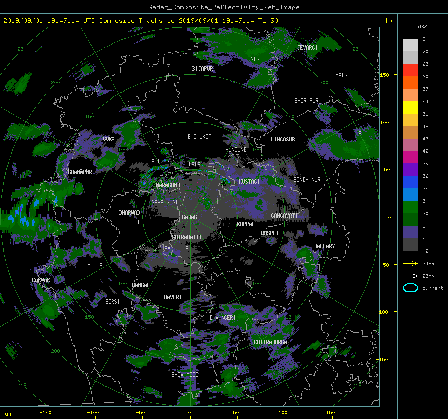The image size is (448, 419).
Task: Click the UTC Composite Tracks timestamp header
Action: tap(140, 21)
